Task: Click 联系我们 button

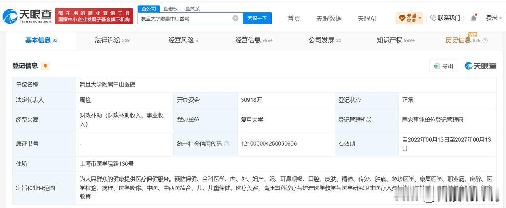Action: click(x=445, y=18)
